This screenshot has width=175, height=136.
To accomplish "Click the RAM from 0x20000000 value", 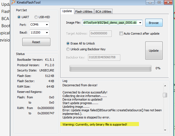I will point(46,108).
